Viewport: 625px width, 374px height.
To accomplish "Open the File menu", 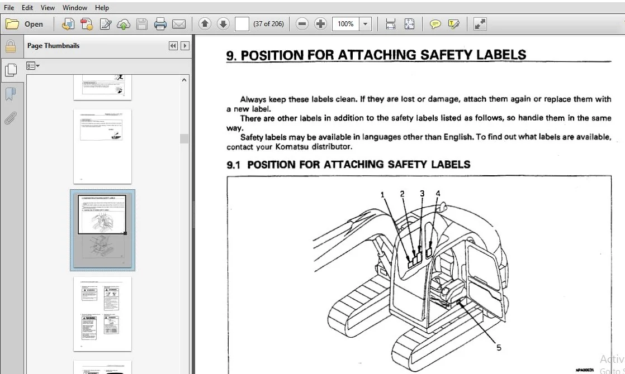I will [9, 8].
